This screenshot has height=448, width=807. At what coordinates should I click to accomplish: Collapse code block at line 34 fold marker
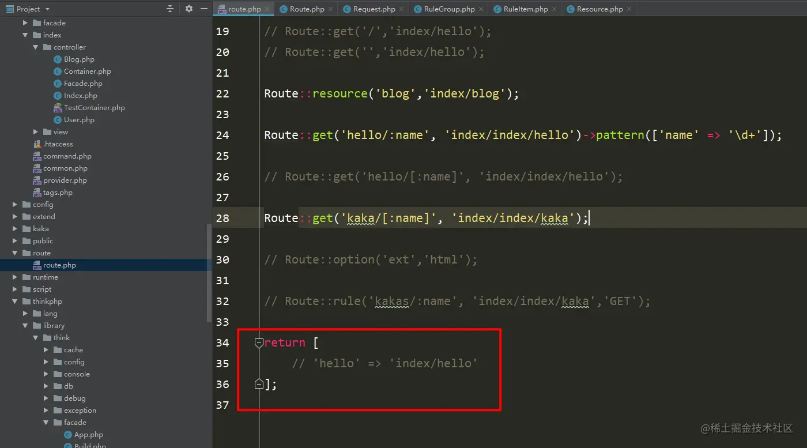[259, 343]
